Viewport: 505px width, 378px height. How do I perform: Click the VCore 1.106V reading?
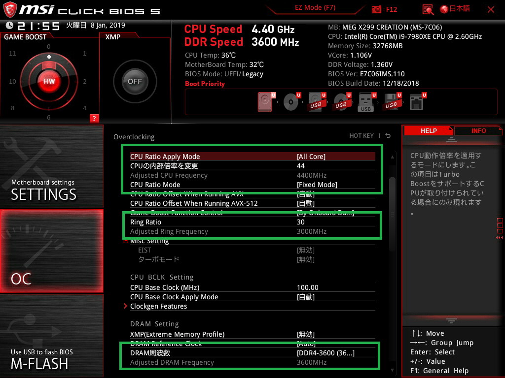point(350,55)
